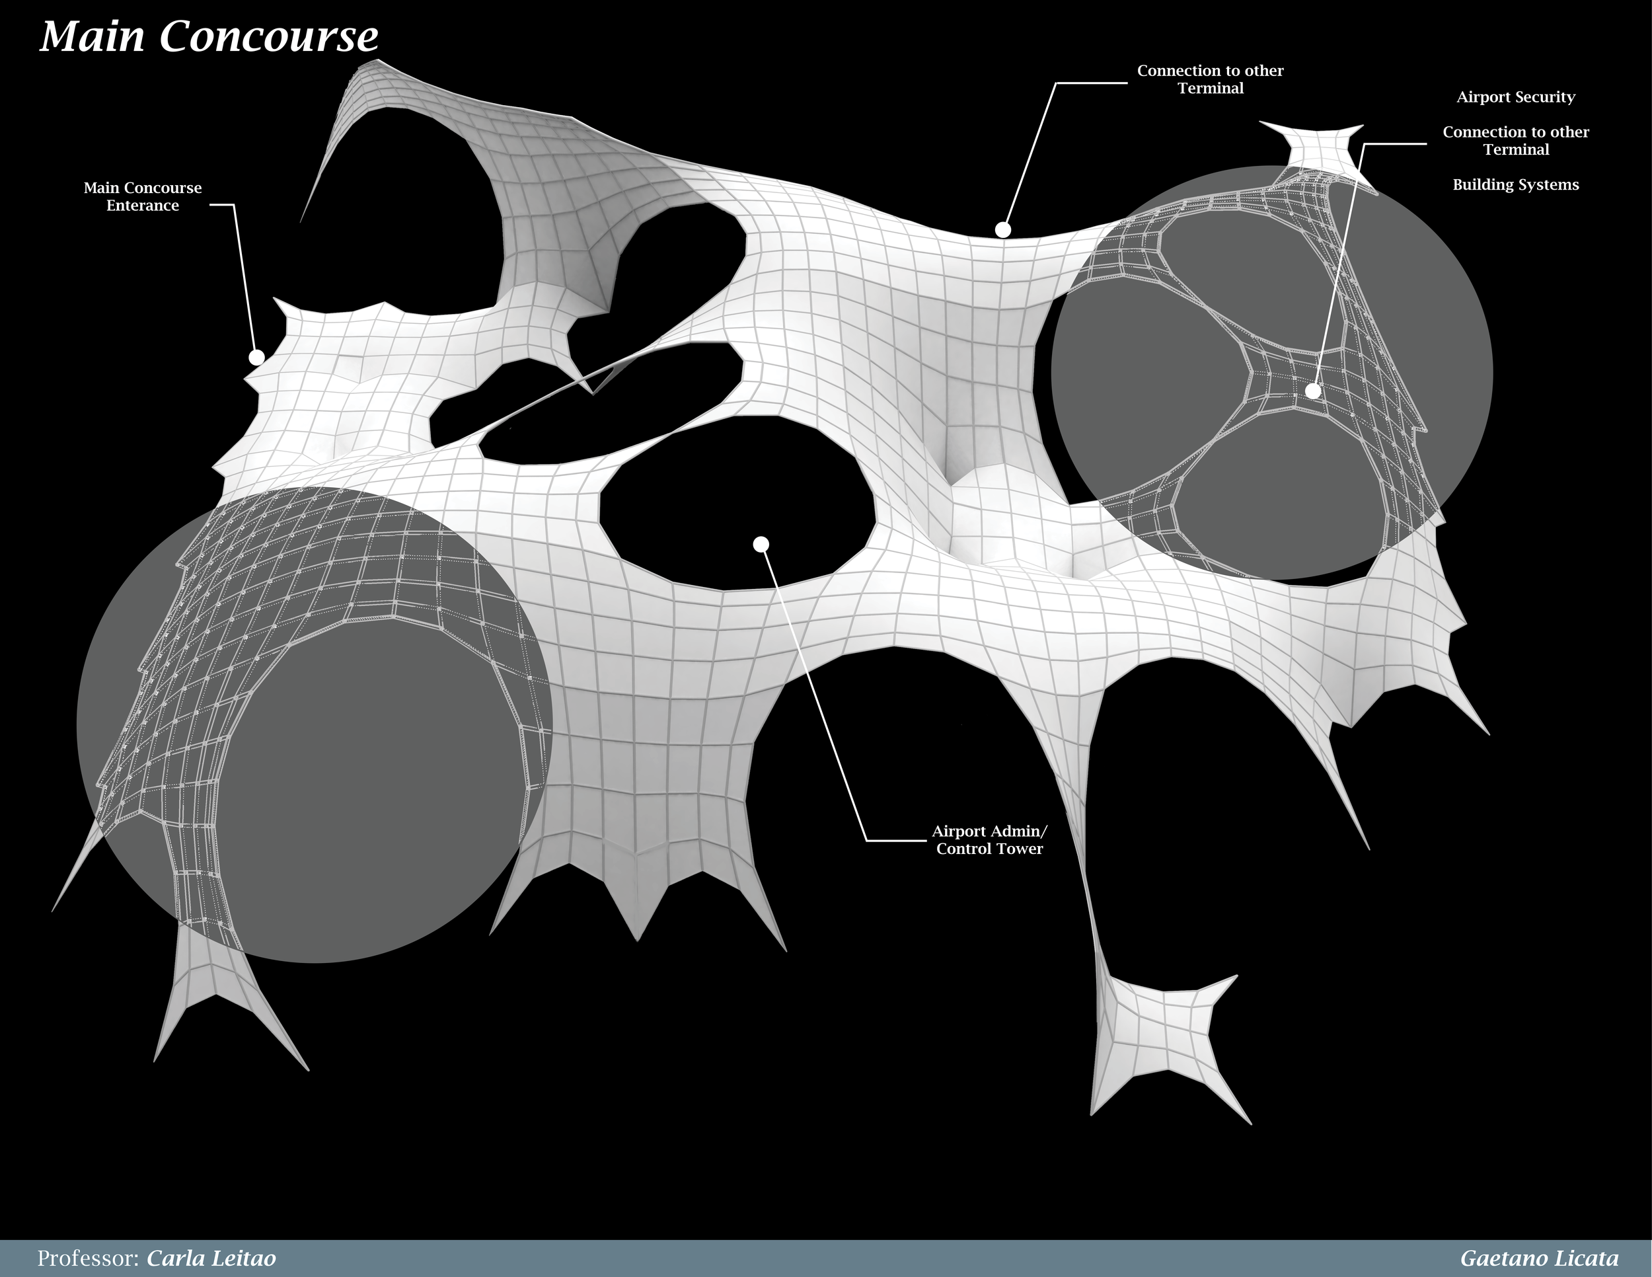1652x1277 pixels.
Task: Click the Airport Admin/Control Tower label
Action: (989, 839)
